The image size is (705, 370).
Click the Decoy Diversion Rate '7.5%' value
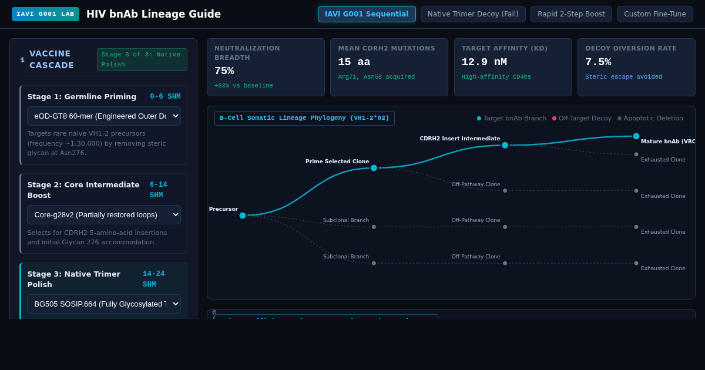[598, 62]
